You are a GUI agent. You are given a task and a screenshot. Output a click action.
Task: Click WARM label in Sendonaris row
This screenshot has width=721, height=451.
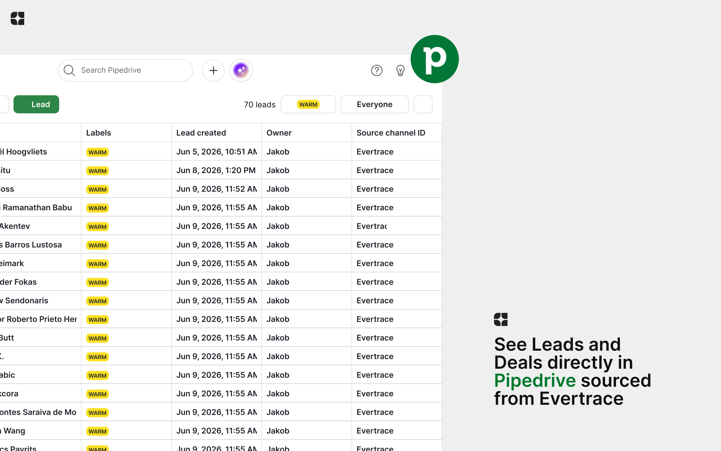[x=97, y=301]
